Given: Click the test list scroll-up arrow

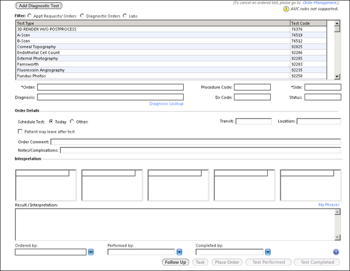Looking at the screenshot, I should coord(337,23).
